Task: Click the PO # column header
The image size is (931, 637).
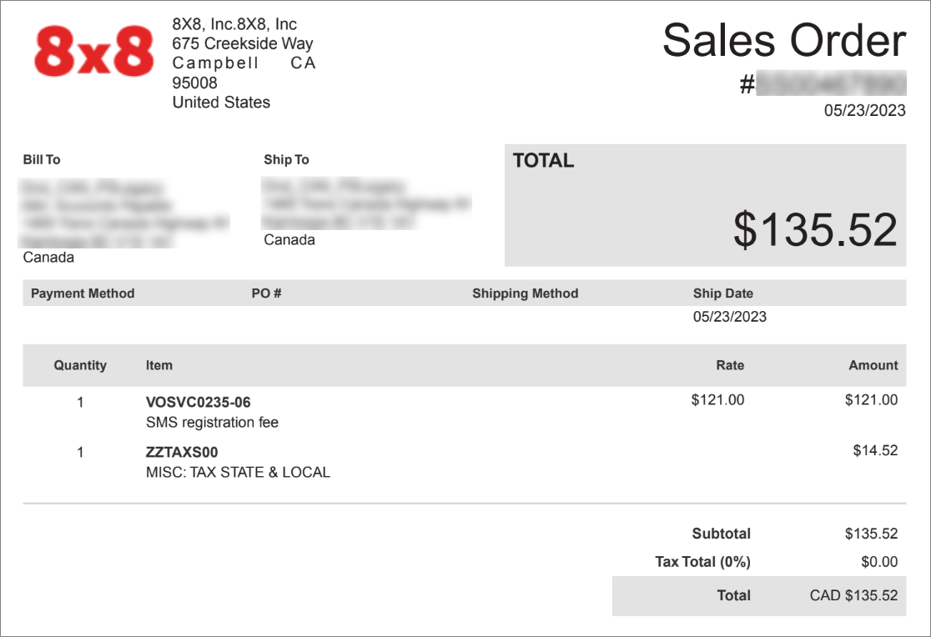Action: point(267,293)
